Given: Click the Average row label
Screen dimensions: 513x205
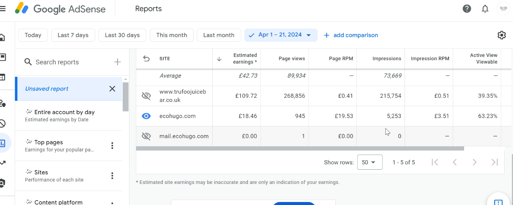Looking at the screenshot, I should 170,76.
